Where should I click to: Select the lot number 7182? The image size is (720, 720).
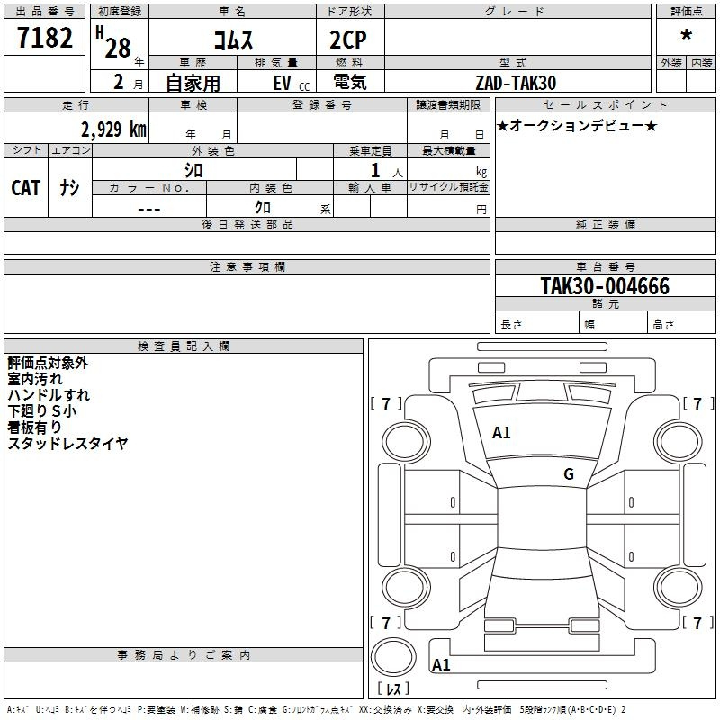[x=46, y=39]
